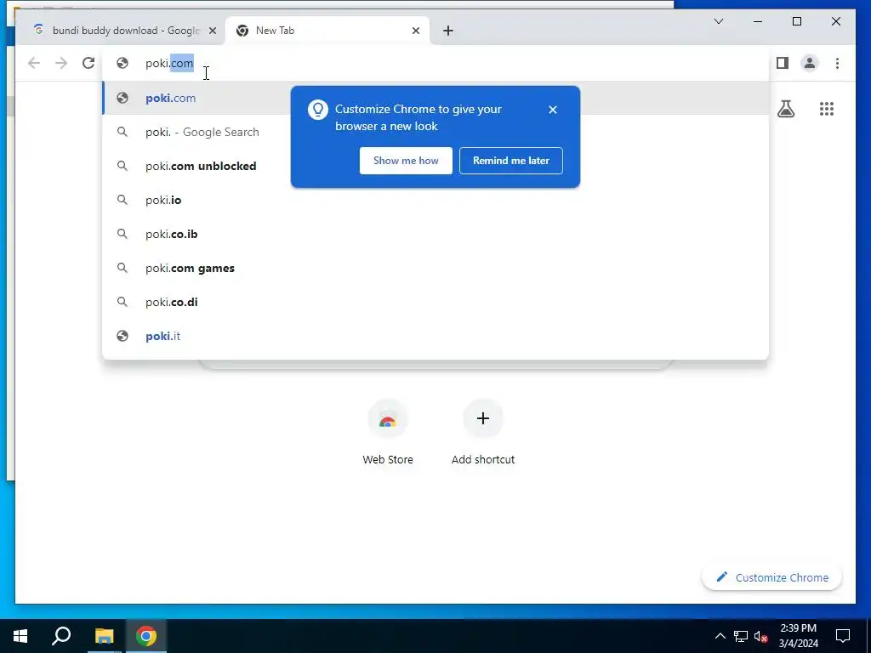Show hidden system tray icons
This screenshot has height=653, width=871.
pyautogui.click(x=720, y=636)
